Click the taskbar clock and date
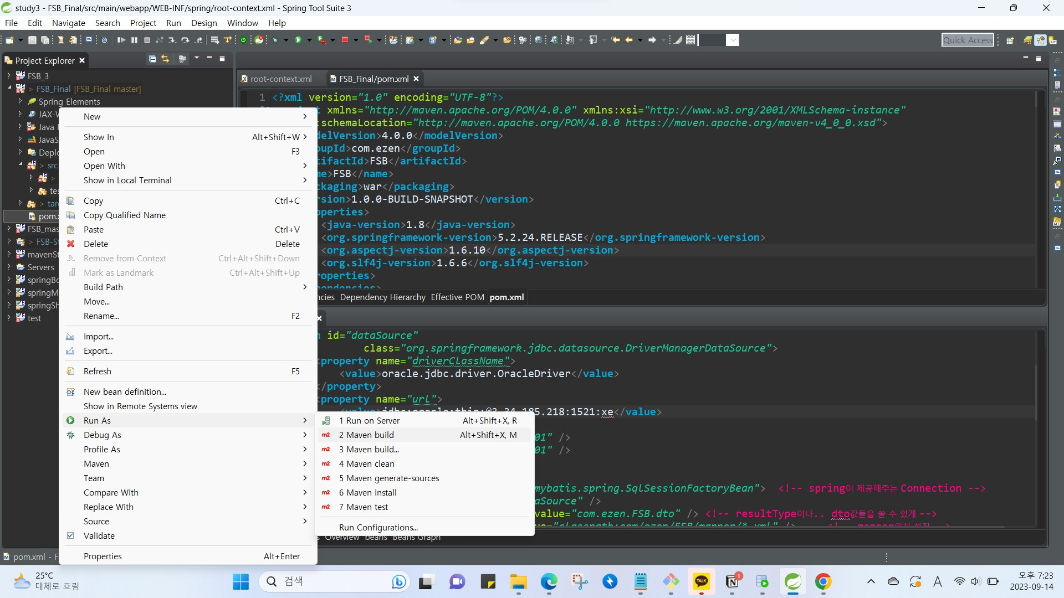The image size is (1064, 598). point(1031,581)
